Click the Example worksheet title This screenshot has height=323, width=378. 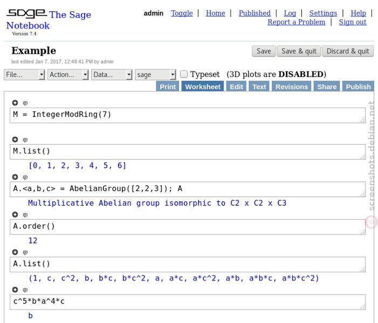pos(34,51)
